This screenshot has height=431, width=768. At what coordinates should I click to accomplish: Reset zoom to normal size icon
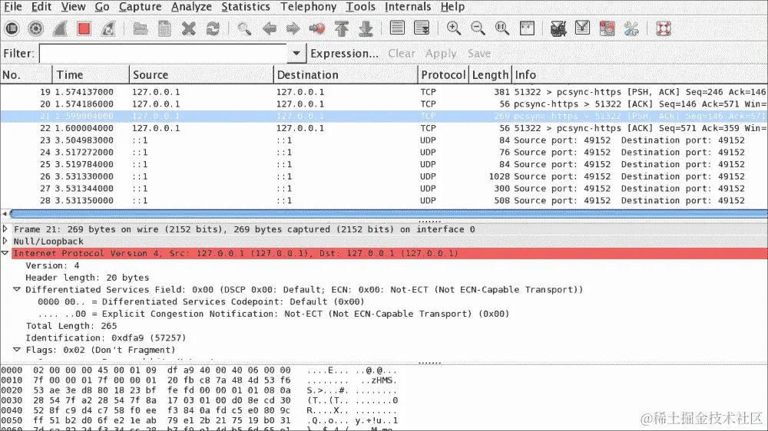502,28
